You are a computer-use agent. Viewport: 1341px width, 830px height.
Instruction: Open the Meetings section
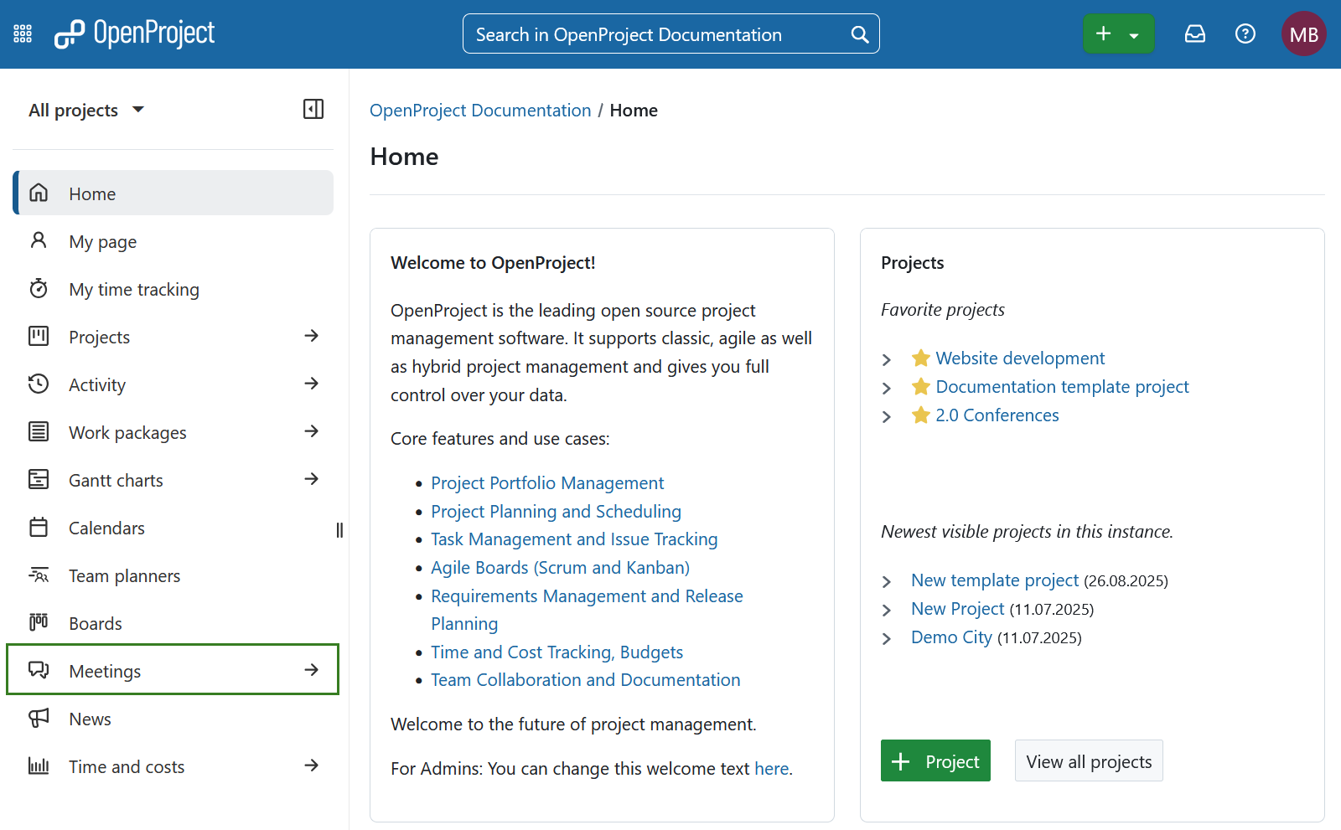[x=104, y=671]
